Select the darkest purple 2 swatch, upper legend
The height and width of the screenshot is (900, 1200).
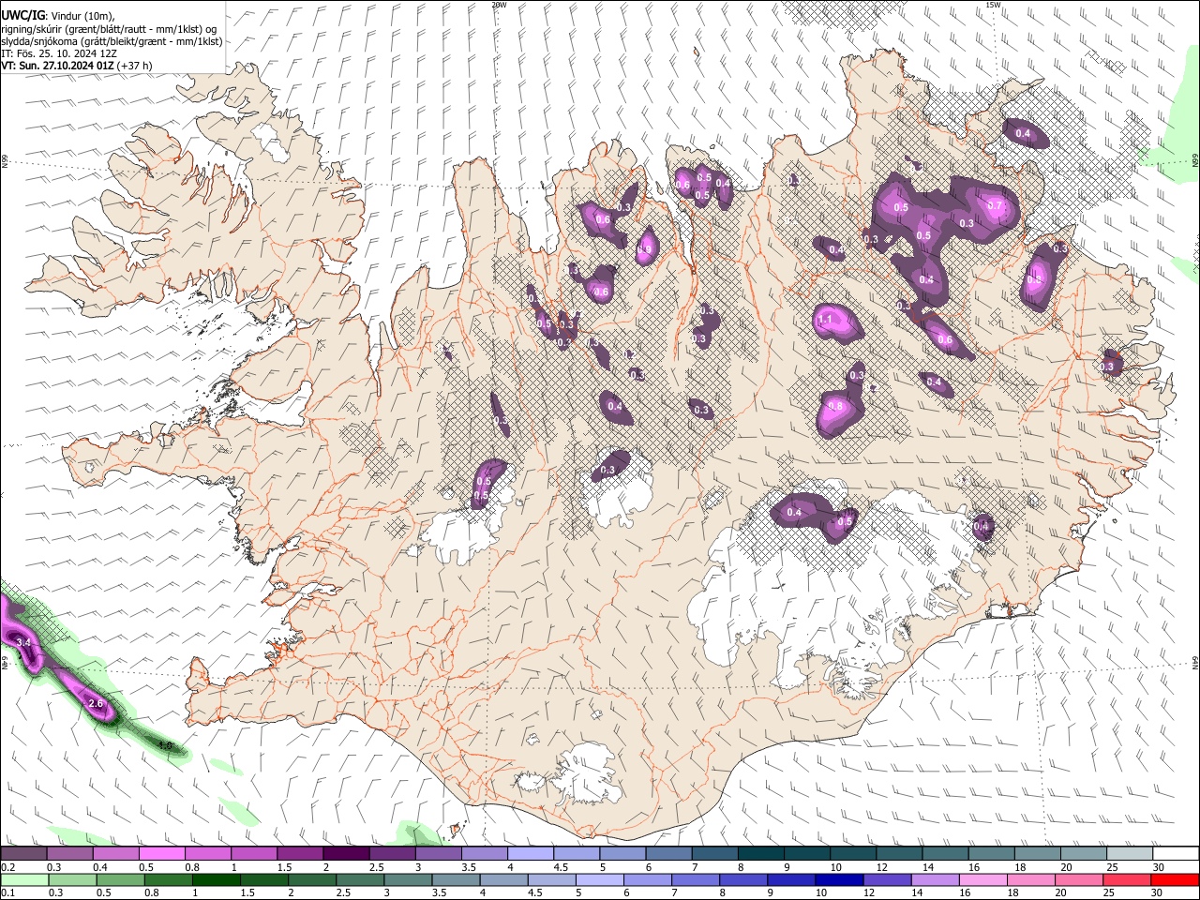(345, 854)
